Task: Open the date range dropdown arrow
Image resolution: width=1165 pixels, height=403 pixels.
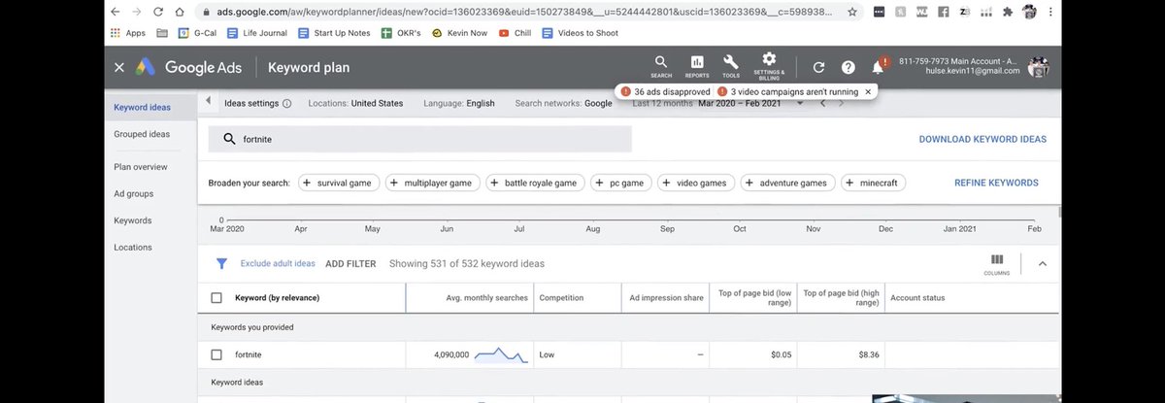Action: pyautogui.click(x=800, y=103)
